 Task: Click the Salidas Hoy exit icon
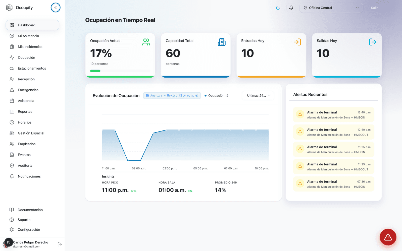[x=373, y=42]
